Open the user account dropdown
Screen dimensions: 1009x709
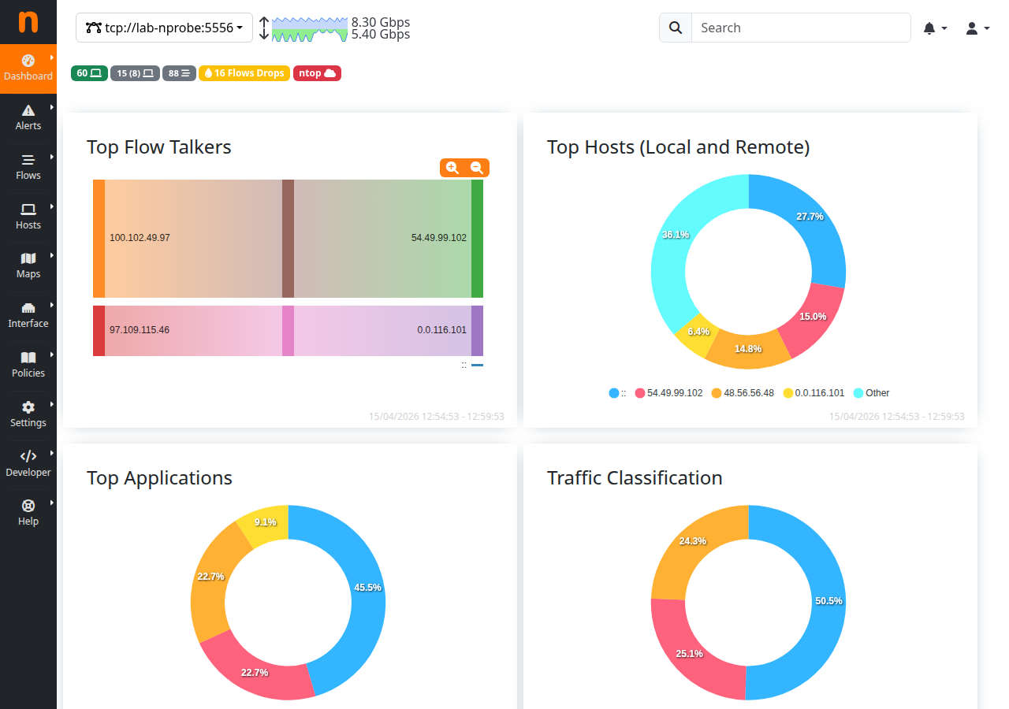[974, 28]
